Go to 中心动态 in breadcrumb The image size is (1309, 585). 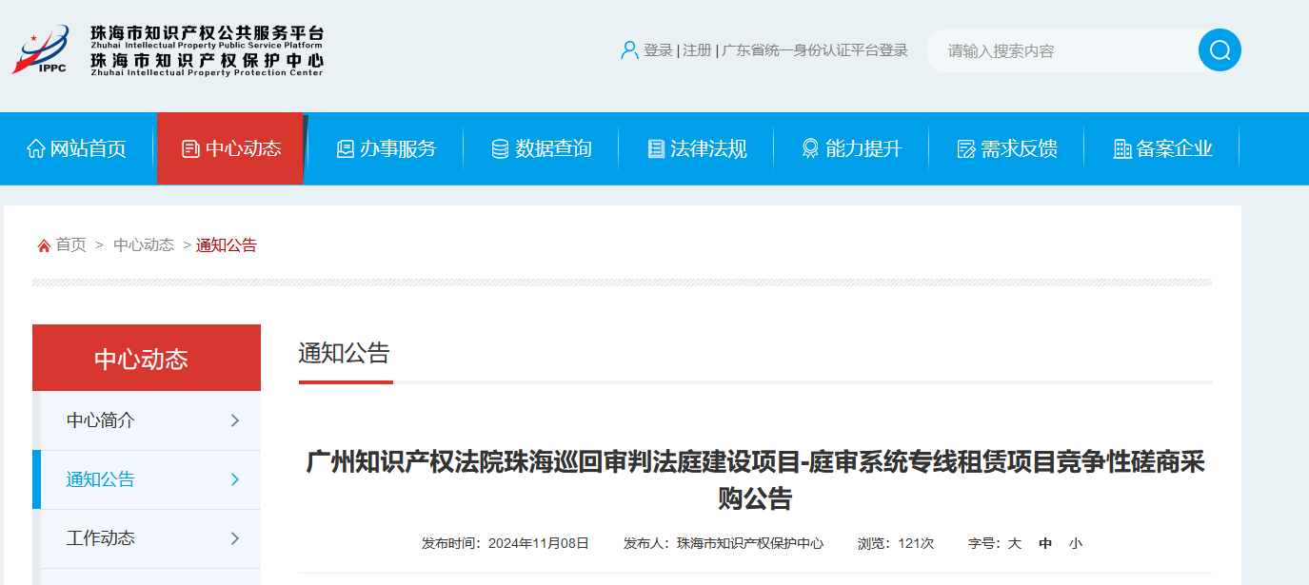click(x=144, y=245)
